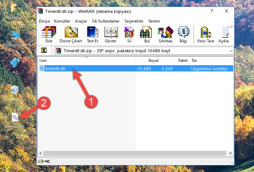Select timerdll.dll file on desktop

15,120
